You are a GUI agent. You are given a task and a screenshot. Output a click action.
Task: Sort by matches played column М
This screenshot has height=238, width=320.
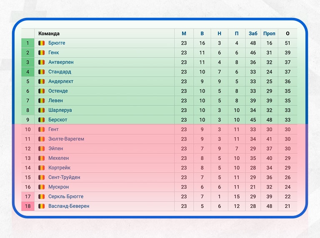[x=184, y=33]
